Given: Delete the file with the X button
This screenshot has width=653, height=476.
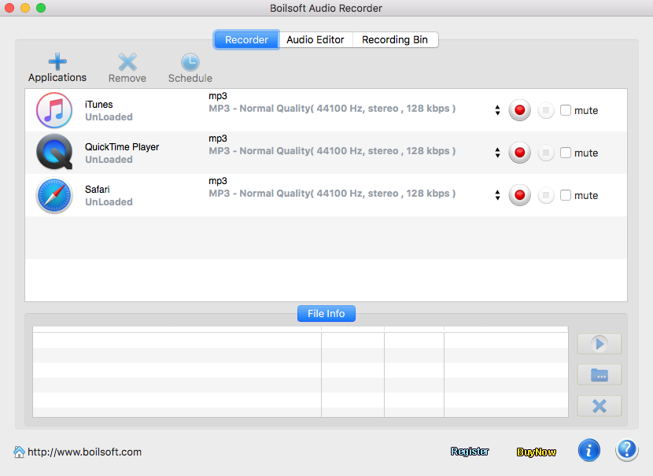Looking at the screenshot, I should 600,406.
